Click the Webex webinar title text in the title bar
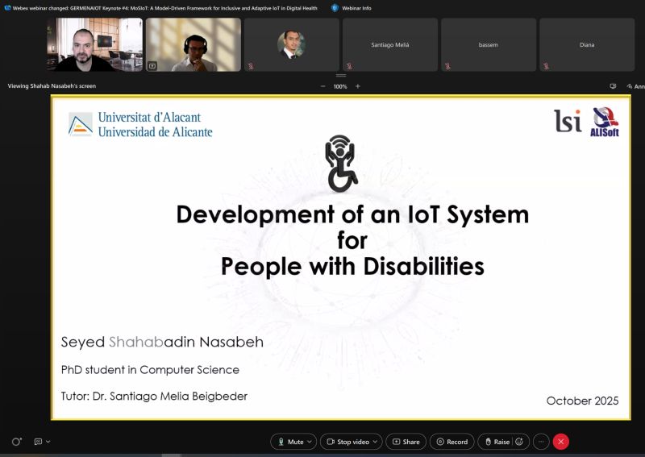Image resolution: width=645 pixels, height=457 pixels. coord(165,8)
